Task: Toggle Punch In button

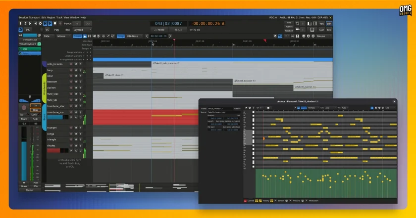Action: point(77,24)
